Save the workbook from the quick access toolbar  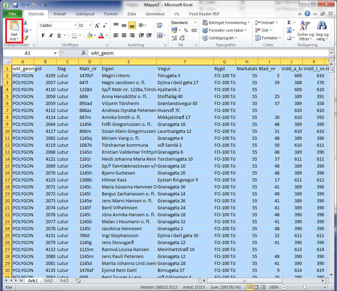pyautogui.click(x=15, y=5)
